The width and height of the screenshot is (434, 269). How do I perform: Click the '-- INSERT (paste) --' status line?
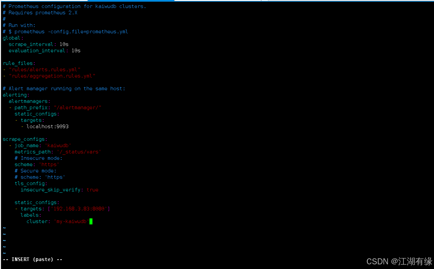click(x=33, y=259)
